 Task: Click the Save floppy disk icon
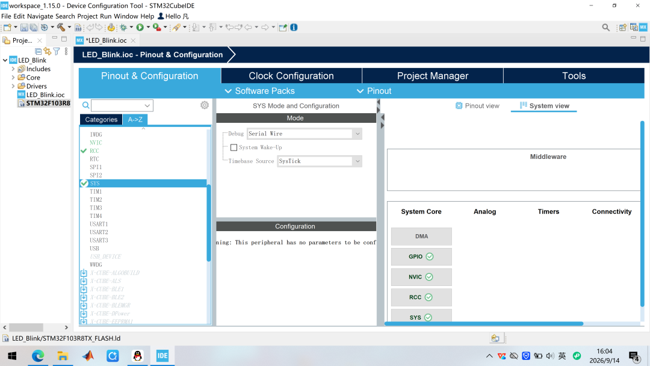pyautogui.click(x=24, y=27)
